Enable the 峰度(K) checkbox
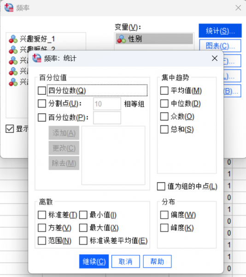 coord(164,228)
